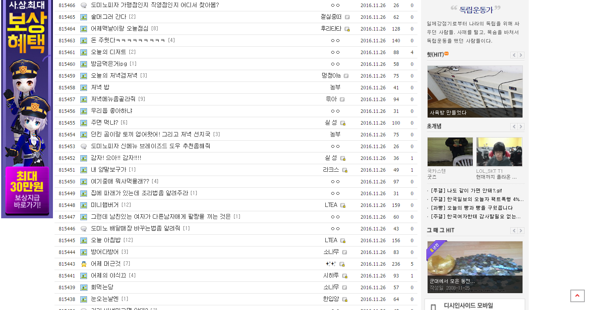The width and height of the screenshot is (595, 310).
Task: Click the scroll-to-top arrow button
Action: [577, 296]
